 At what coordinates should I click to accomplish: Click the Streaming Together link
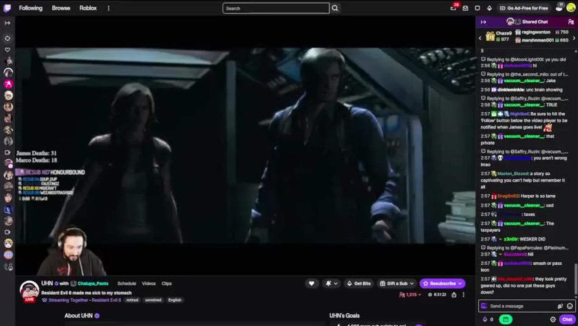[68, 300]
